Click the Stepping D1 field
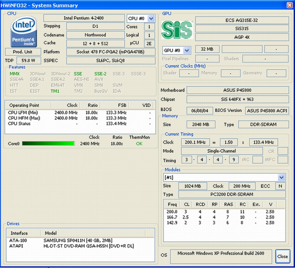The image size is (295, 268). click(x=95, y=26)
